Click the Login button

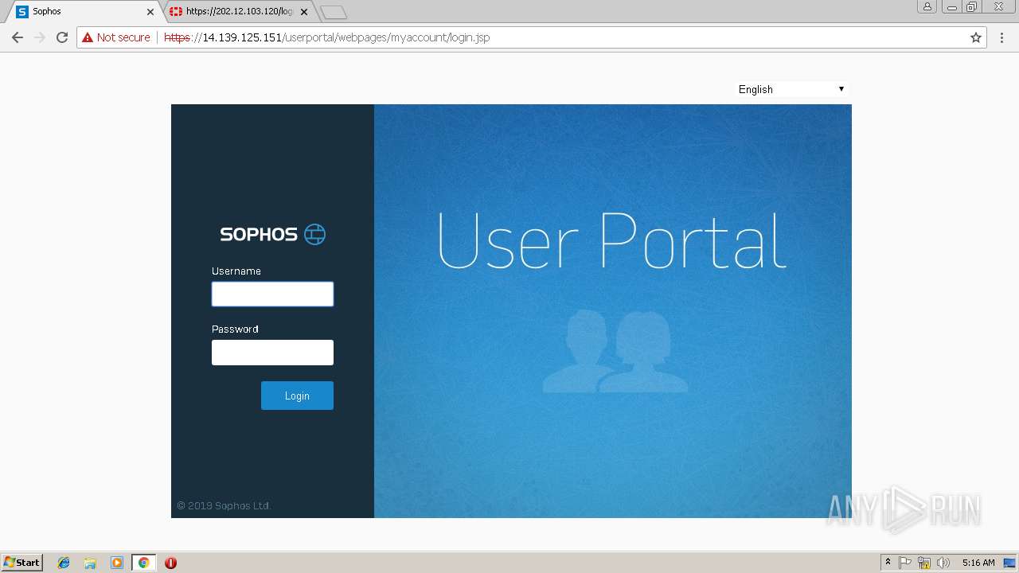pyautogui.click(x=297, y=396)
